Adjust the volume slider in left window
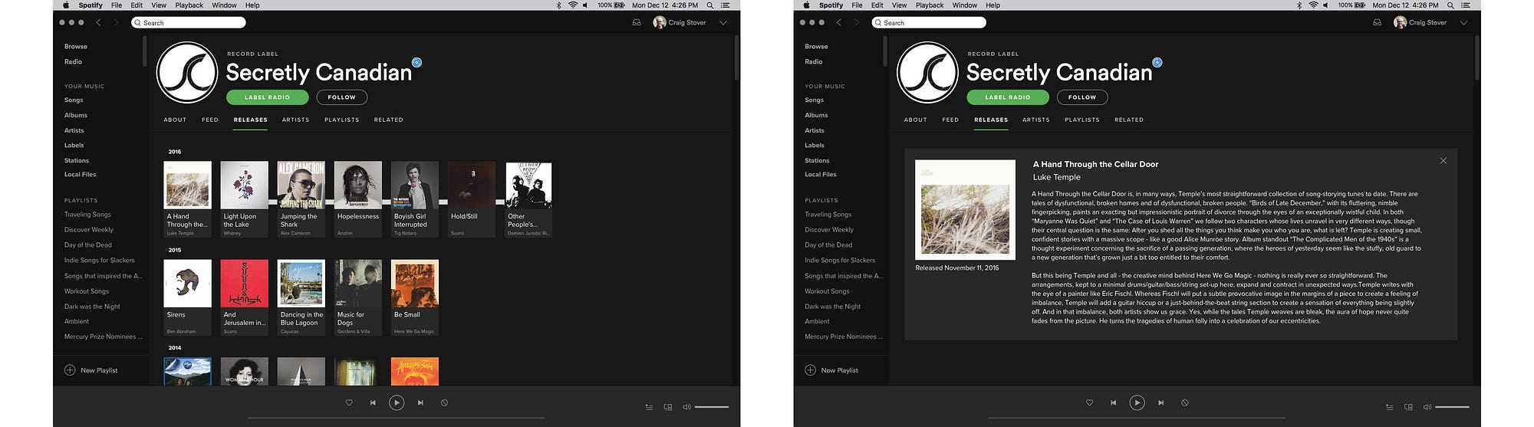 (712, 407)
